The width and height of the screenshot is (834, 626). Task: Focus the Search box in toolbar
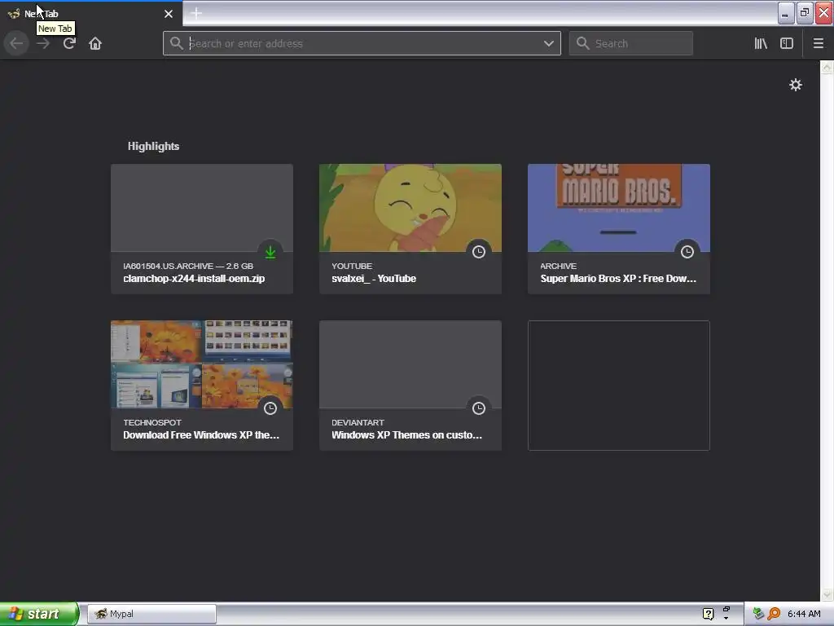click(x=631, y=43)
